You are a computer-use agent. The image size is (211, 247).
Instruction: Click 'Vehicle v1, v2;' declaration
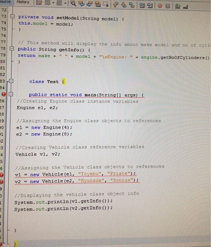pyautogui.click(x=38, y=154)
